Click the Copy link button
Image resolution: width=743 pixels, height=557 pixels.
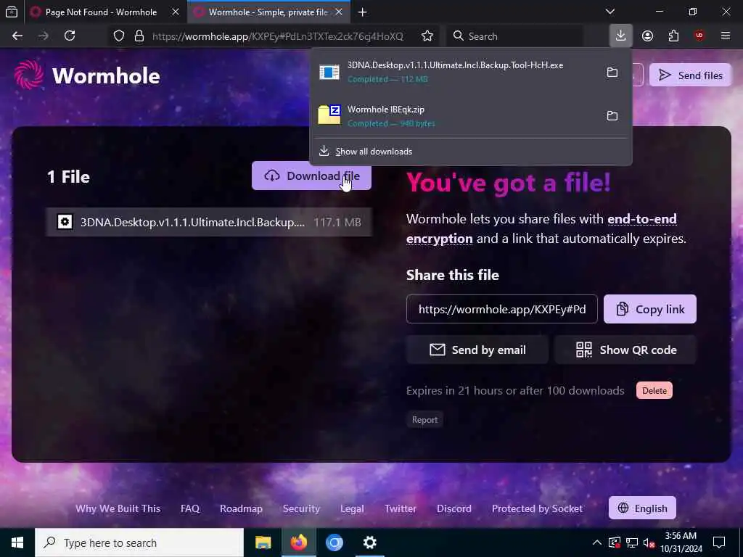649,309
